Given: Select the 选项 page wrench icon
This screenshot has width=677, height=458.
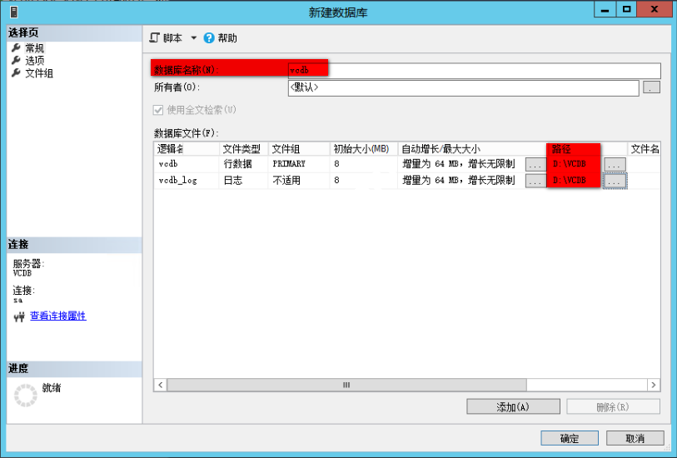Looking at the screenshot, I should pos(16,60).
